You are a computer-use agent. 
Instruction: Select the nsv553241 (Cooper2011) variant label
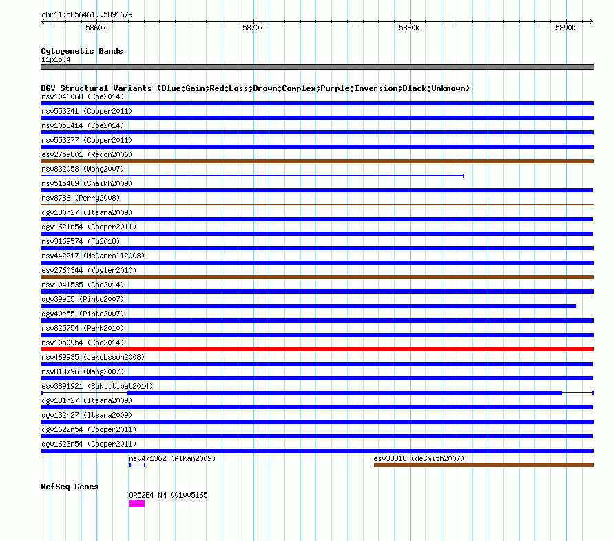87,111
